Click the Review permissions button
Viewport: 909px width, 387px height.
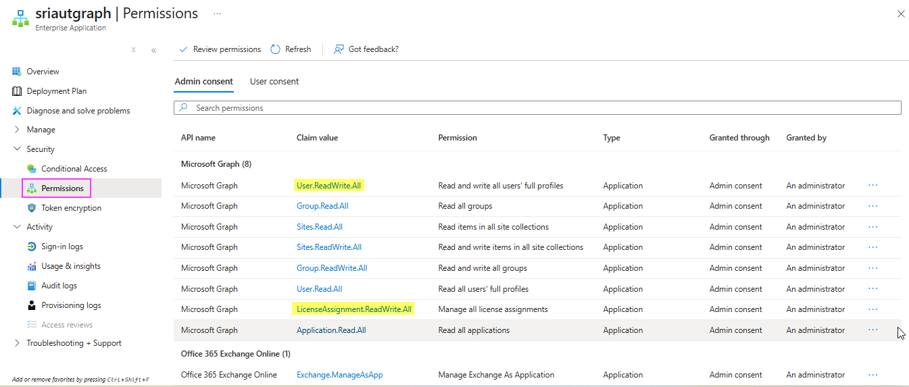pos(220,49)
